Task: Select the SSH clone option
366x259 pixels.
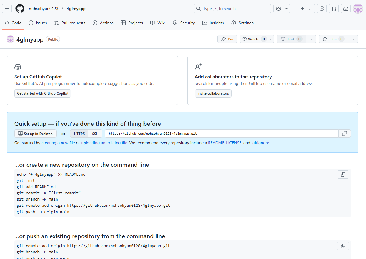Action: [95, 134]
